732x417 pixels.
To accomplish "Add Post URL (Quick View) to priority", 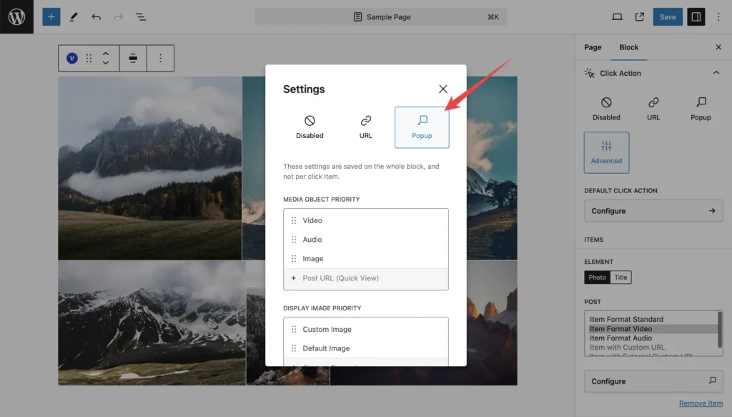I will [x=365, y=278].
